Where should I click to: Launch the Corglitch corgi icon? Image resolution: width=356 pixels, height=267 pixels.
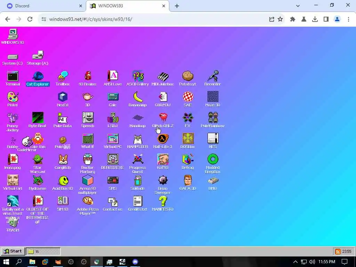63,160
